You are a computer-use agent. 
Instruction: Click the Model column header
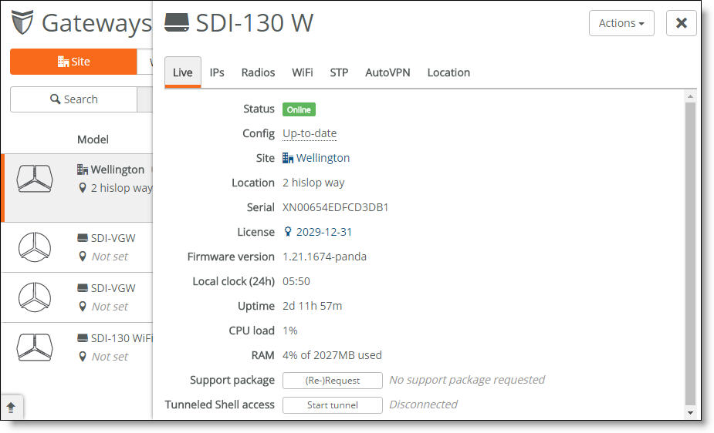[93, 139]
